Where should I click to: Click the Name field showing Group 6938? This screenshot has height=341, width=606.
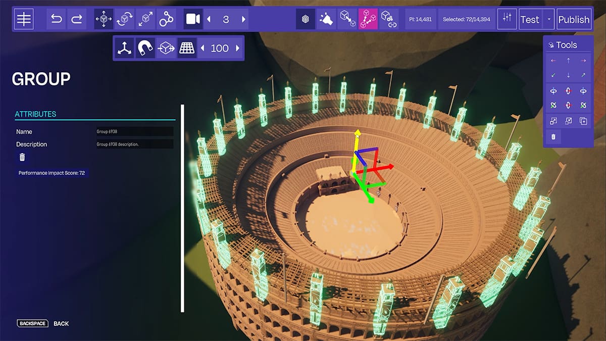[134, 131]
